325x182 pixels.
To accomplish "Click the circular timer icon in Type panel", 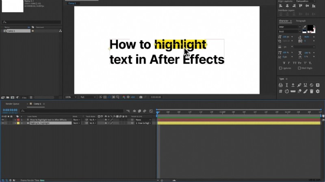I will point(287,91).
